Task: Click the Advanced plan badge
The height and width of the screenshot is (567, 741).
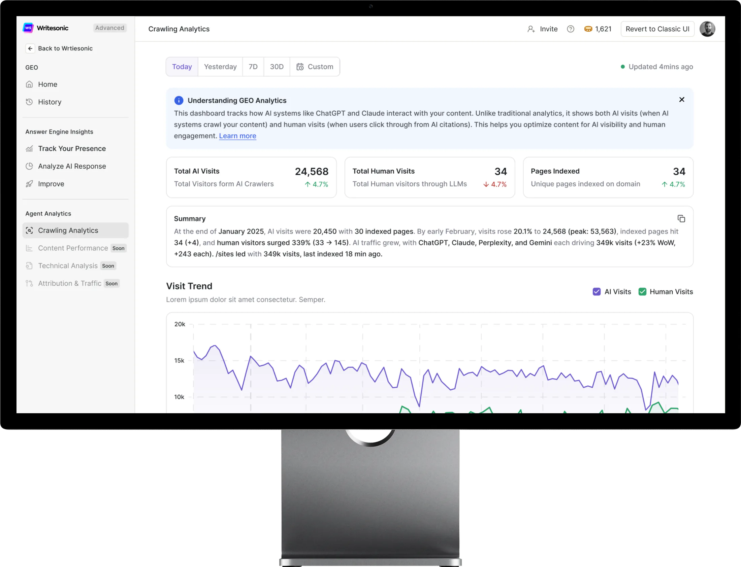Action: click(110, 28)
